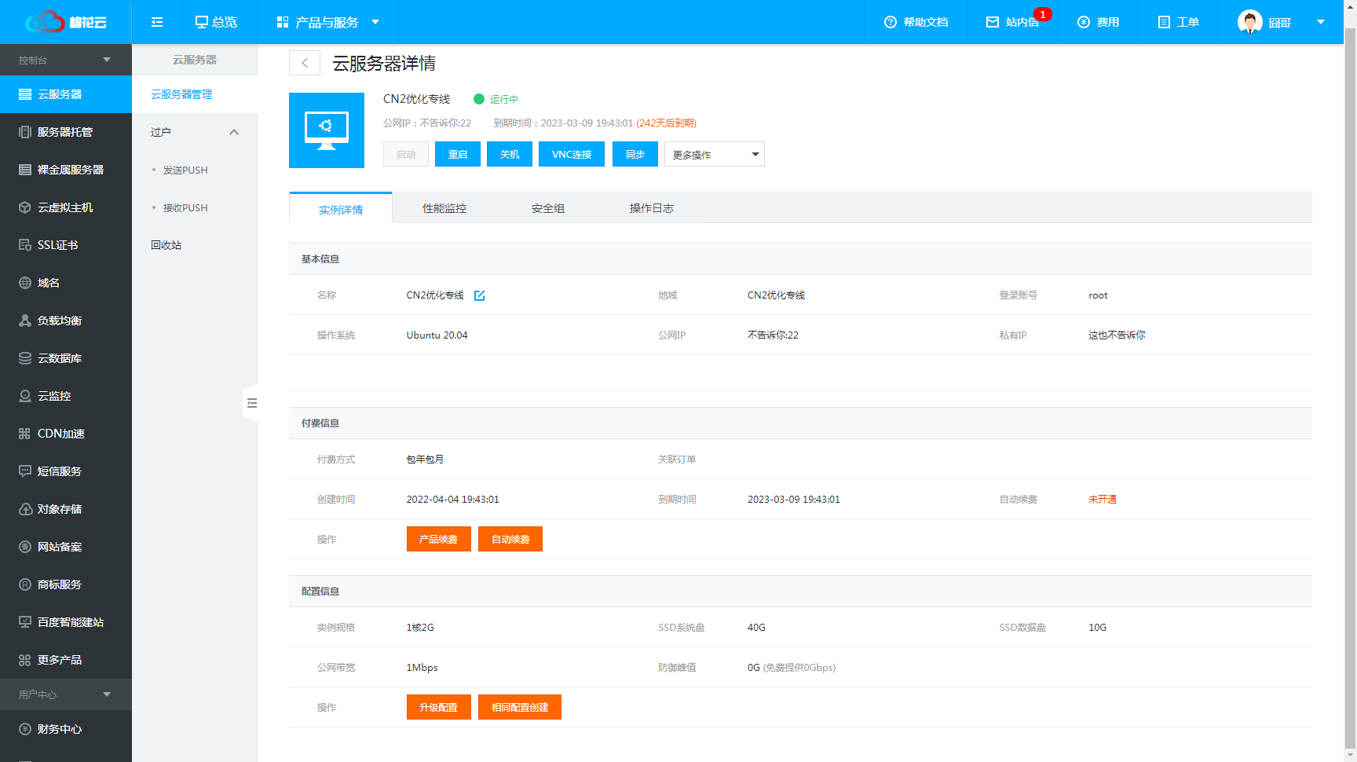The height and width of the screenshot is (762, 1357).
Task: Open CDN加速 in the sidebar
Action: pos(66,434)
